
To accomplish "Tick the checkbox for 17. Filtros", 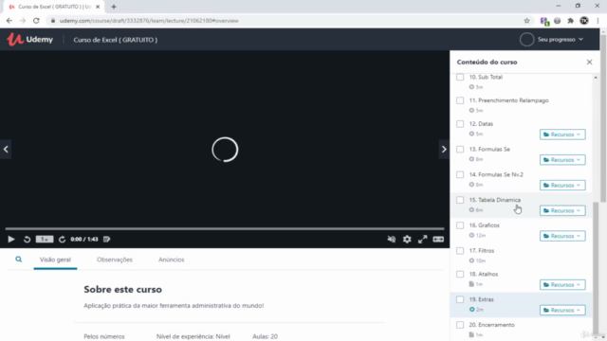I will click(x=460, y=250).
